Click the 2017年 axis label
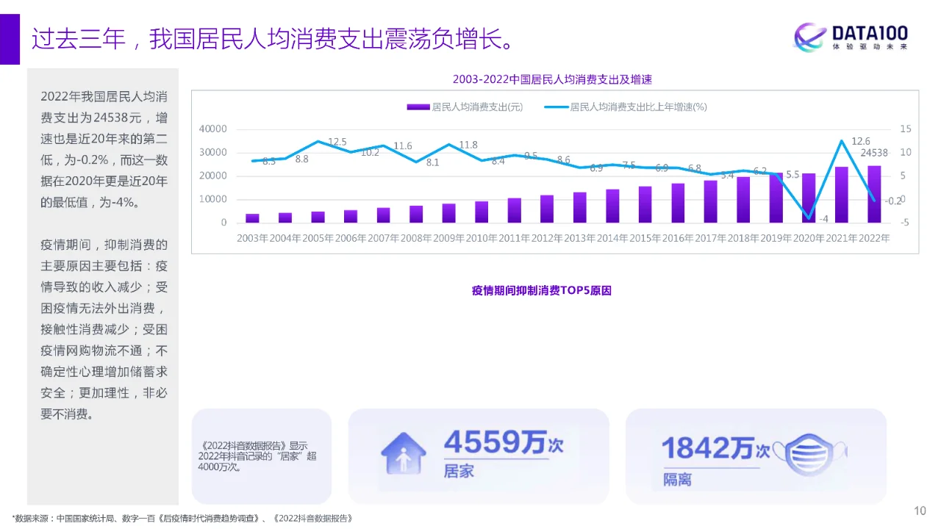Image resolution: width=941 pixels, height=529 pixels. (710, 238)
